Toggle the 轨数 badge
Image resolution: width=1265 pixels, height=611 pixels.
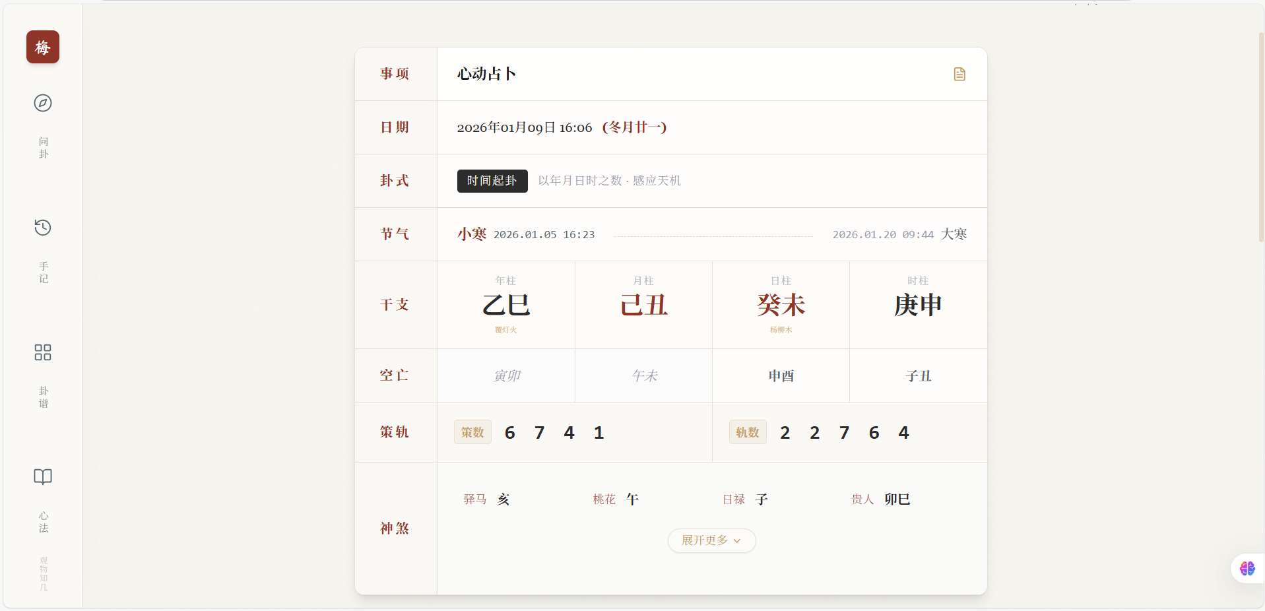pyautogui.click(x=747, y=433)
